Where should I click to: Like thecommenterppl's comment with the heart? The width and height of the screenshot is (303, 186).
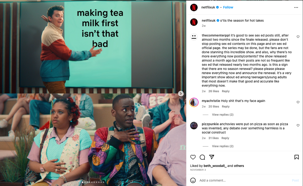click(298, 37)
